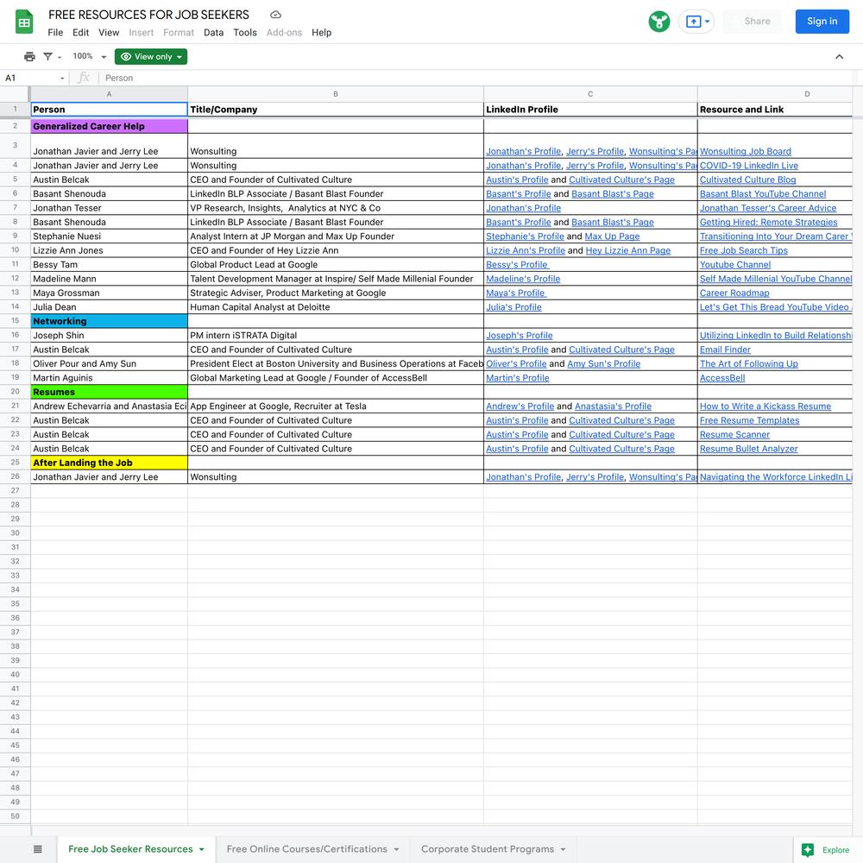This screenshot has height=863, width=863.
Task: Open the Help menu
Action: 321,33
